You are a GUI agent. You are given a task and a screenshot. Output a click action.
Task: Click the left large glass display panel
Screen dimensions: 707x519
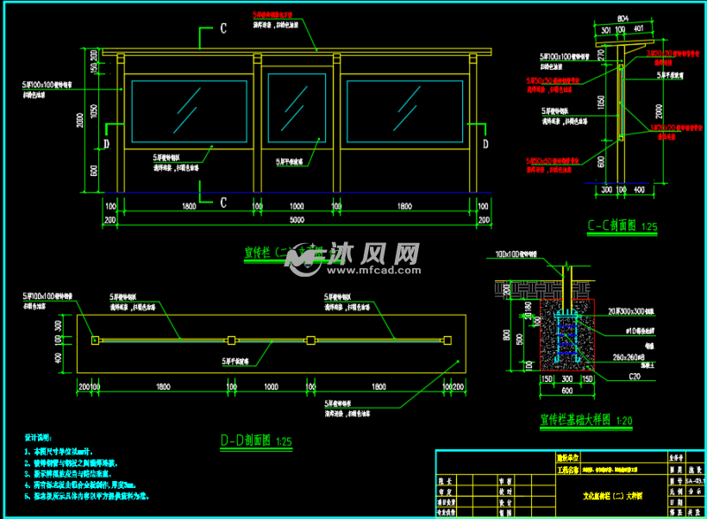[188, 110]
